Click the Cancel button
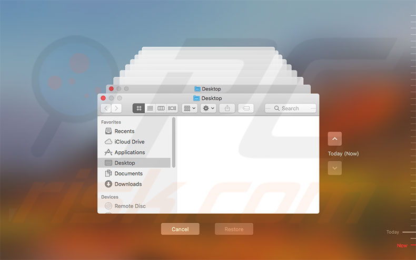Image resolution: width=416 pixels, height=260 pixels. pyautogui.click(x=180, y=229)
